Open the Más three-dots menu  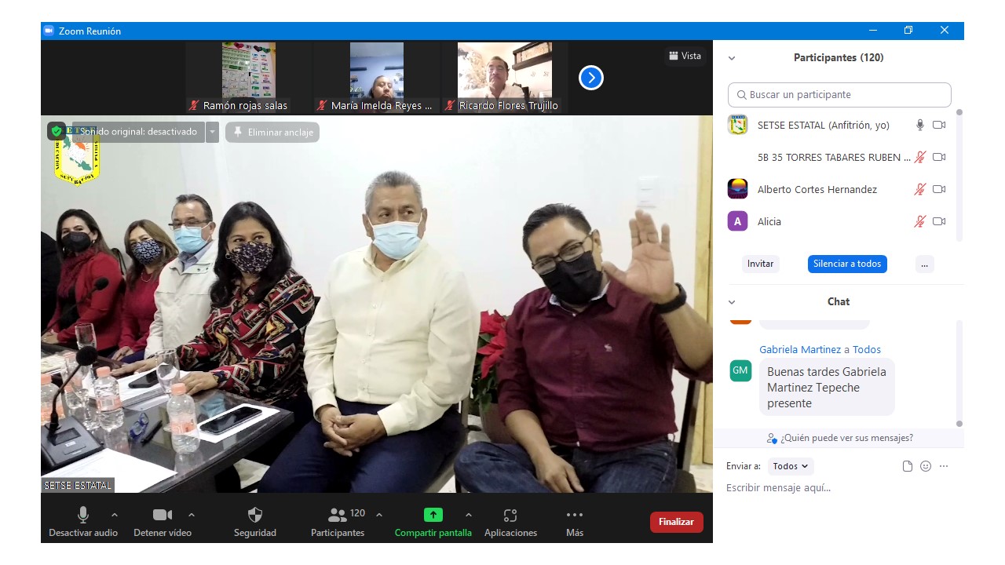(575, 522)
